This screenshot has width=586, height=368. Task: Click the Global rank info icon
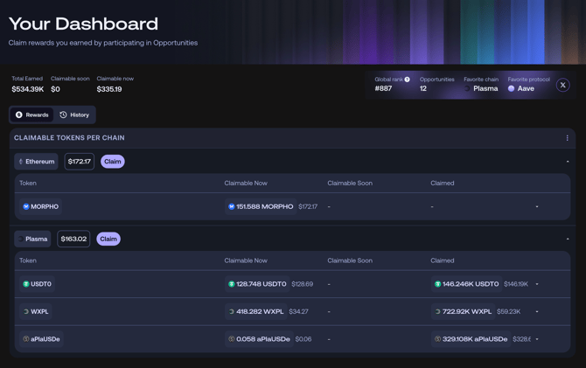click(408, 80)
